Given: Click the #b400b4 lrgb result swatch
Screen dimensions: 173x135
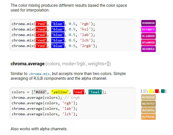Looking at the screenshot, I should tap(148, 49).
